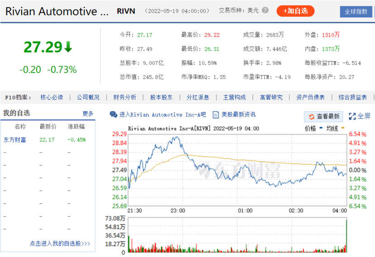Click the refresh icon in 查看最新
The height and width of the screenshot is (257, 375).
tap(312, 117)
